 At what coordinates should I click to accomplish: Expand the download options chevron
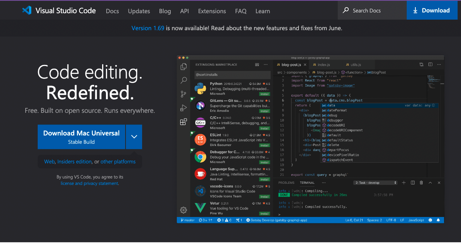tap(134, 137)
